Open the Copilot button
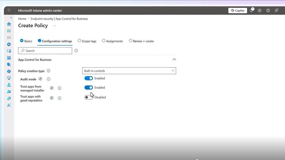This screenshot has width=285, height=160. (x=238, y=11)
